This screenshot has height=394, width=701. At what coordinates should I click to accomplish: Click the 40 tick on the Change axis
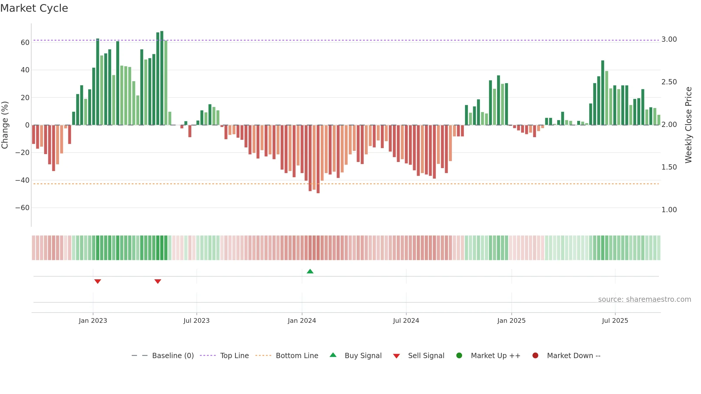pyautogui.click(x=25, y=70)
